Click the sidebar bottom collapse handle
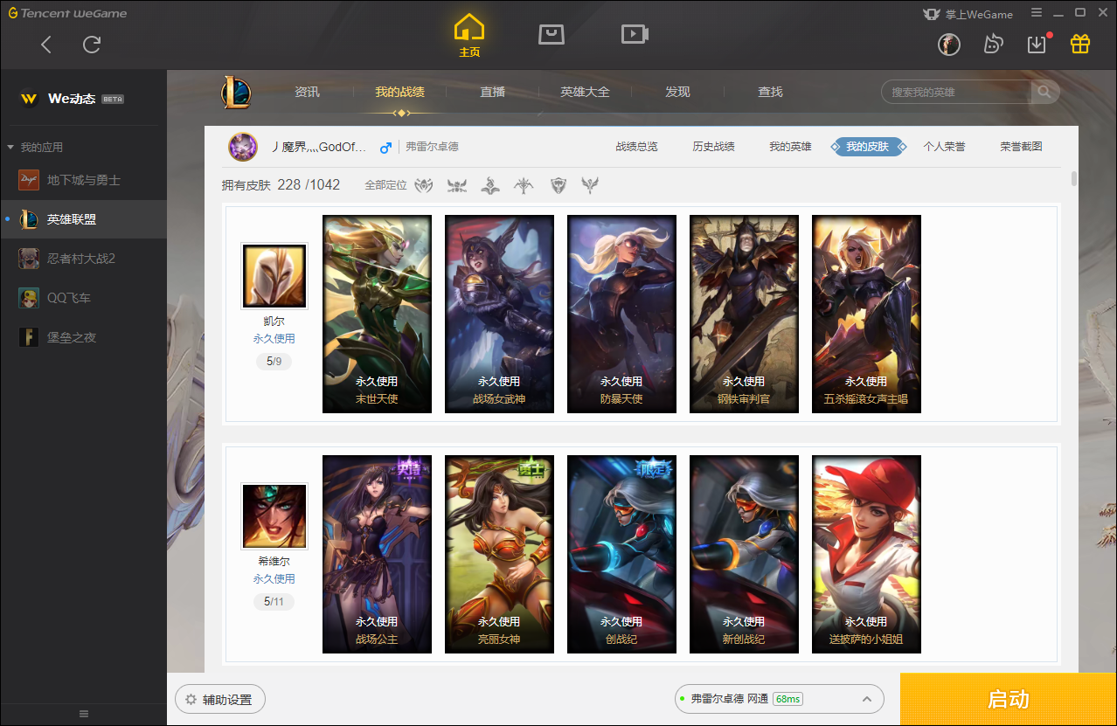 pyautogui.click(x=84, y=714)
